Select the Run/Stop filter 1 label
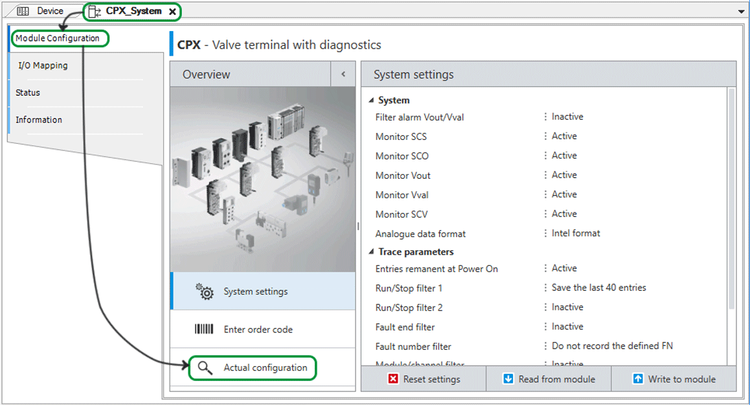The width and height of the screenshot is (750, 405). [409, 288]
